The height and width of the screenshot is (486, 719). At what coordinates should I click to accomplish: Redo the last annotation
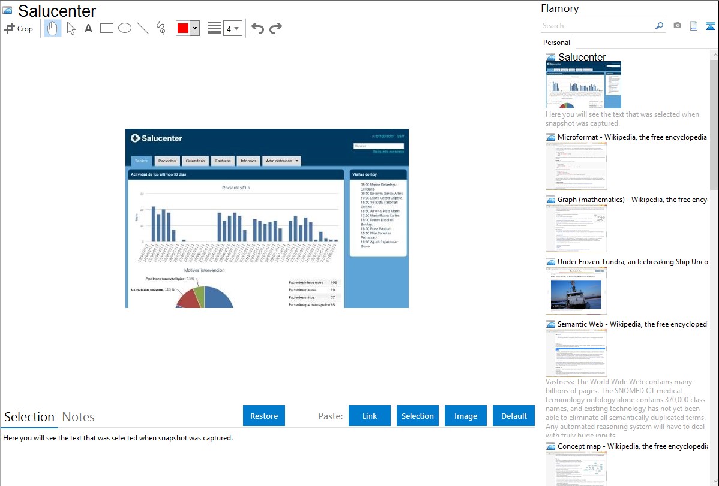275,28
